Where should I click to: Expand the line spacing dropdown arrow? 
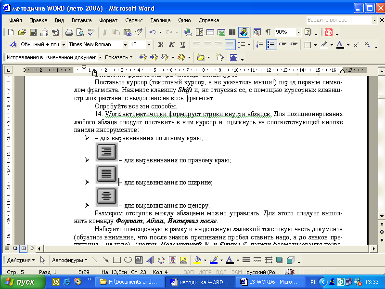249,45
